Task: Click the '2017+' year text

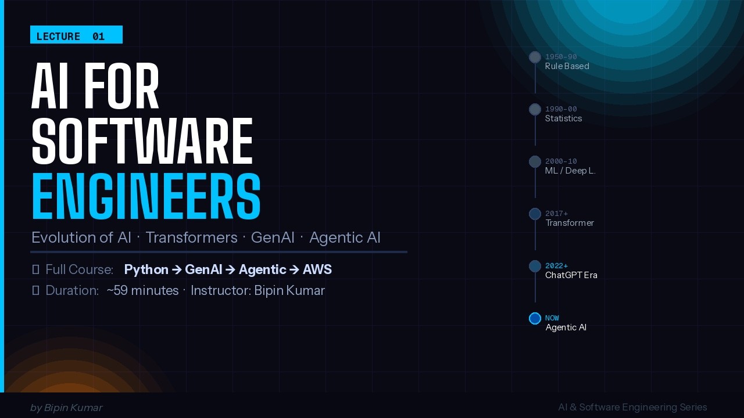Action: point(556,214)
